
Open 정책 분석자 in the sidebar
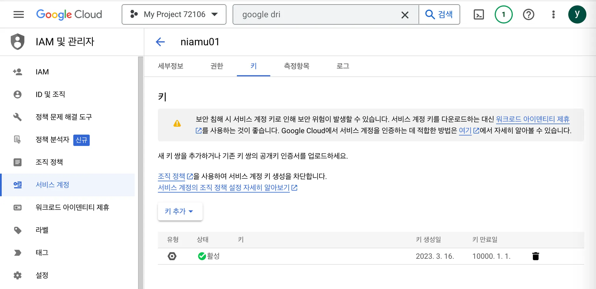(68, 140)
